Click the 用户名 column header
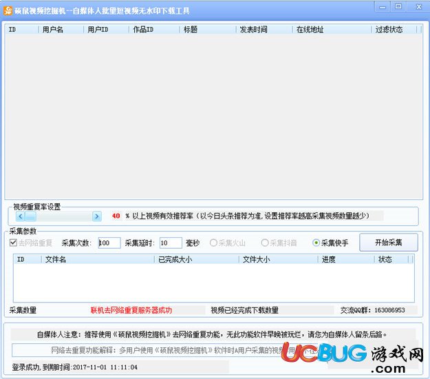Viewport: 430px width, 379px height. coord(61,30)
